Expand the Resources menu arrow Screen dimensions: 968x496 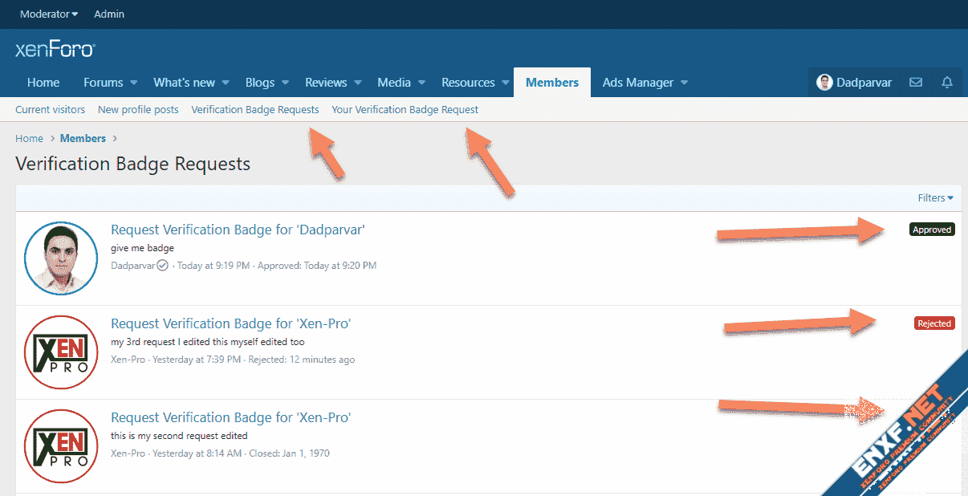click(x=506, y=83)
